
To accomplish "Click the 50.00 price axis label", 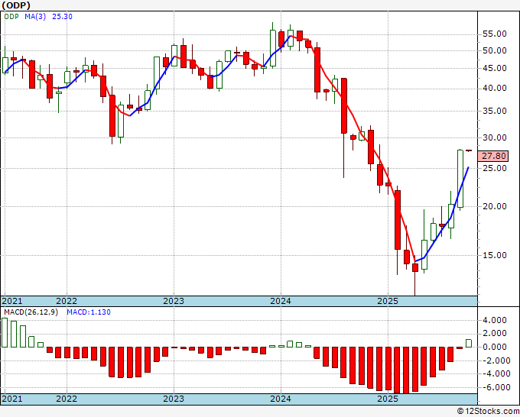I will pyautogui.click(x=494, y=51).
